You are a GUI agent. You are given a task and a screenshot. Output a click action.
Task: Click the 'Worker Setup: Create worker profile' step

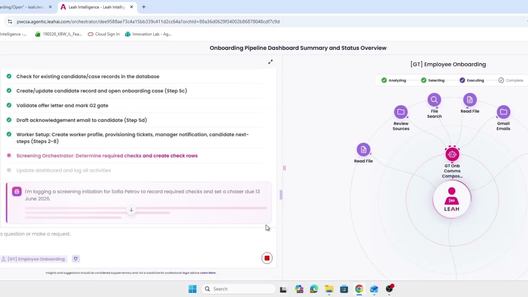pos(132,138)
